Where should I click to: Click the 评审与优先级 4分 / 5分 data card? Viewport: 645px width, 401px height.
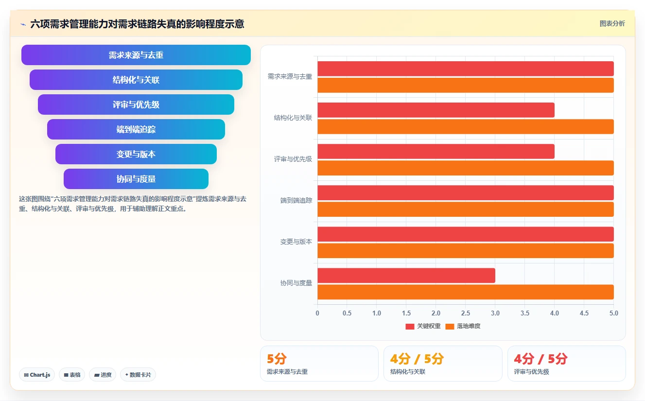567,364
